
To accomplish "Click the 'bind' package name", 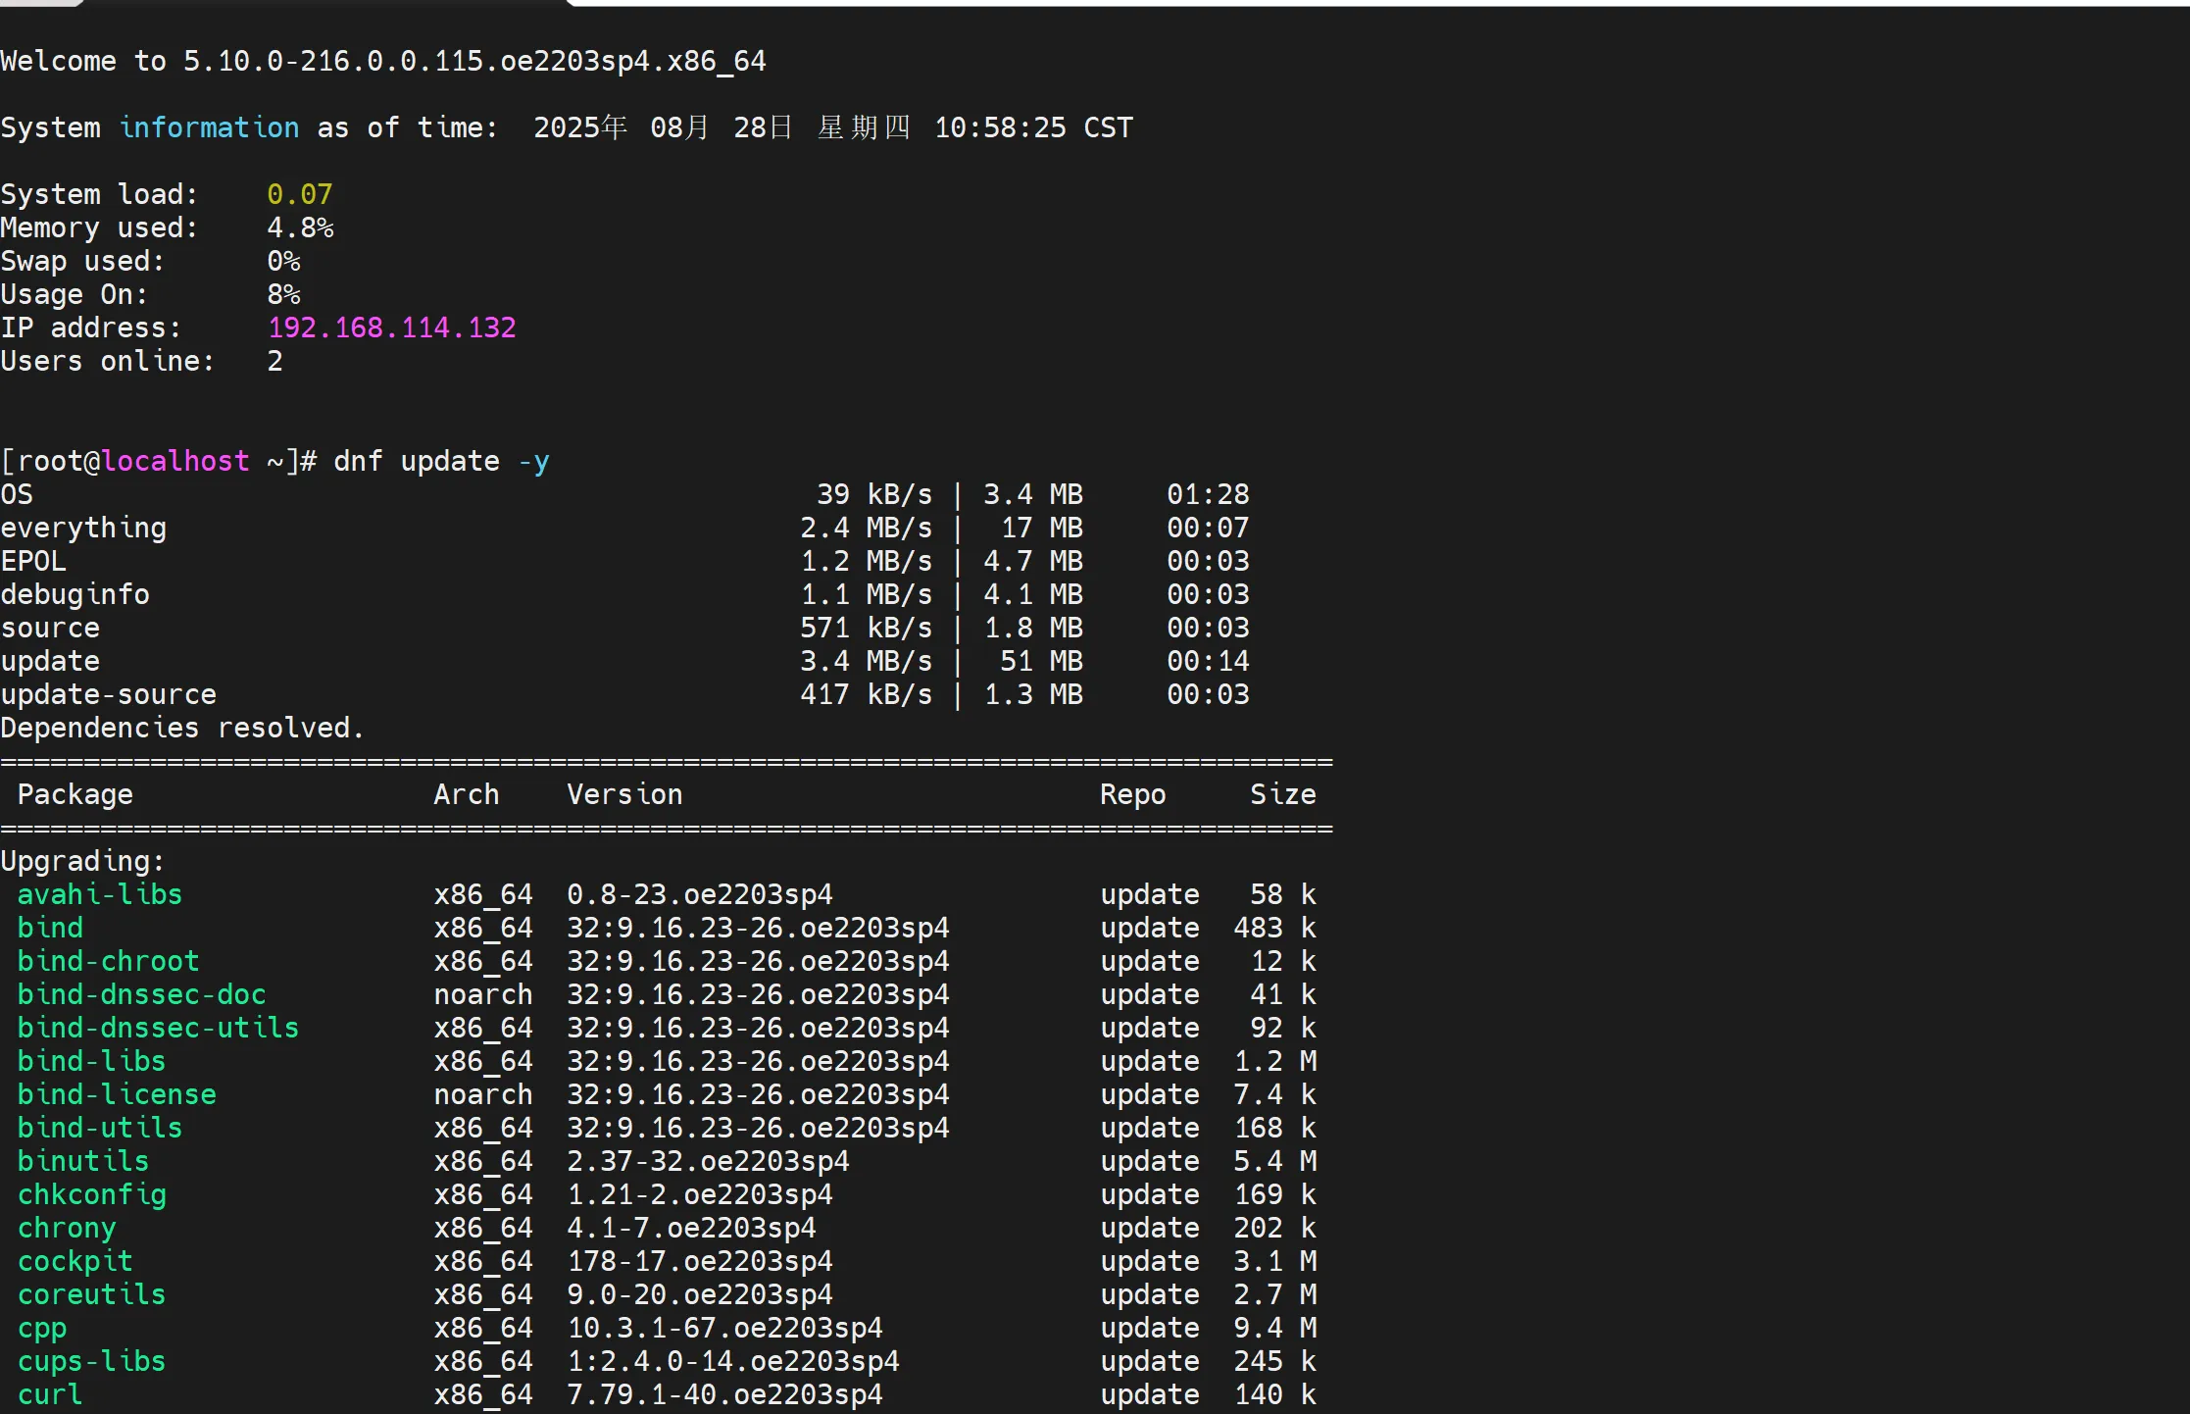I will coord(50,929).
